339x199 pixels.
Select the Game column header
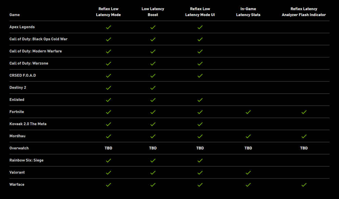[x=14, y=15]
